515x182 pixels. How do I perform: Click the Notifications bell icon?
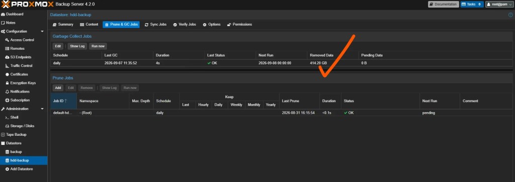[7, 92]
